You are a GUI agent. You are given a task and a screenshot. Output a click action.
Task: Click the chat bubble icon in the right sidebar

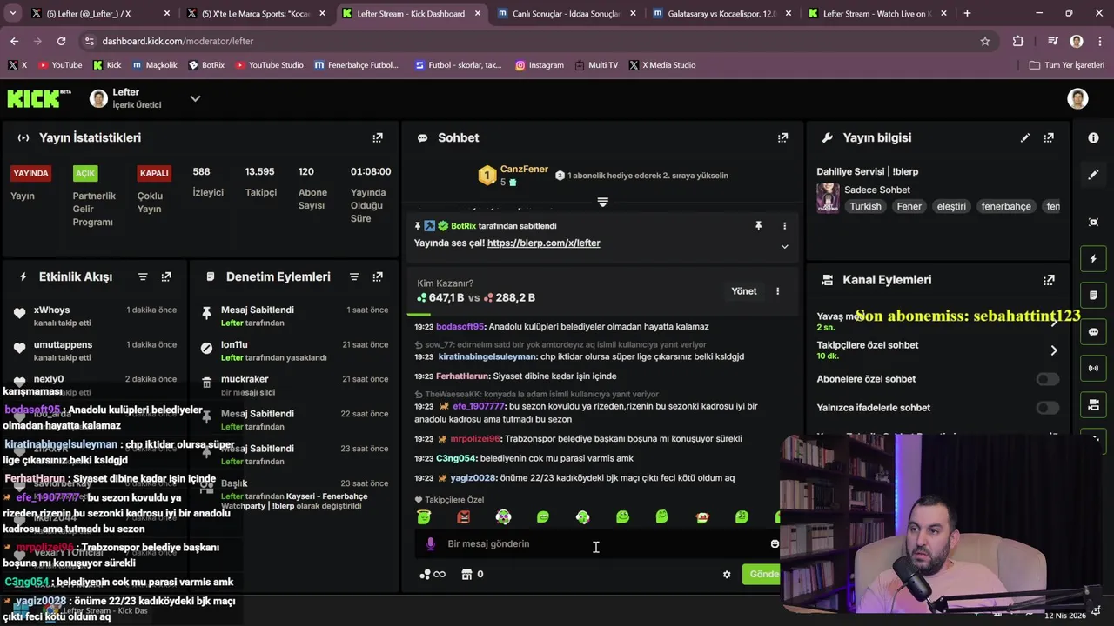pyautogui.click(x=1093, y=332)
